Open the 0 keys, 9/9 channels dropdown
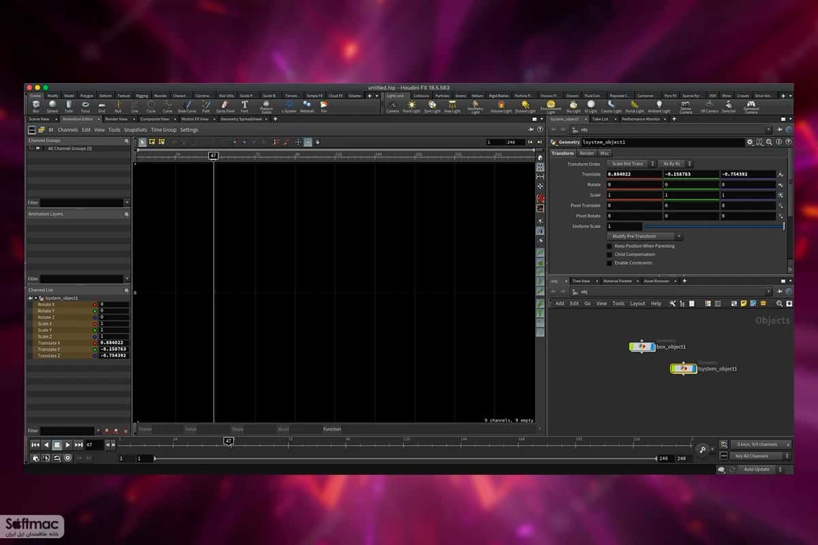 pyautogui.click(x=760, y=444)
